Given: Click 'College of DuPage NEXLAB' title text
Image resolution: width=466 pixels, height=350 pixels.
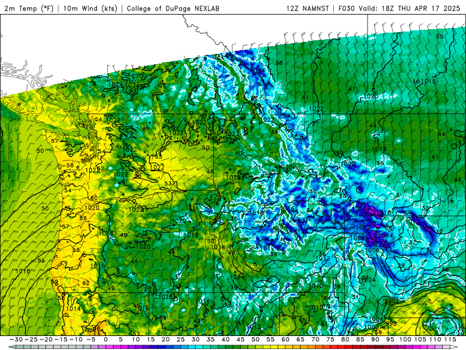Looking at the screenshot, I should coord(173,8).
